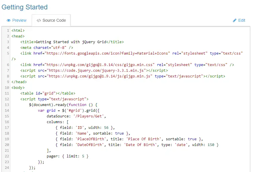Click the sortable: true value on line 18

point(119,133)
